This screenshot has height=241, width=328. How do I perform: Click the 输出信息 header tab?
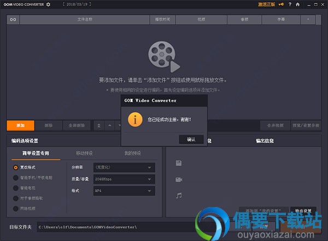(265, 141)
